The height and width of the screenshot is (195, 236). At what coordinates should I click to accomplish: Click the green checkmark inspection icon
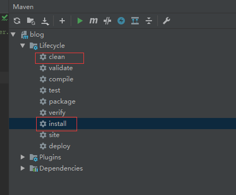5,18
